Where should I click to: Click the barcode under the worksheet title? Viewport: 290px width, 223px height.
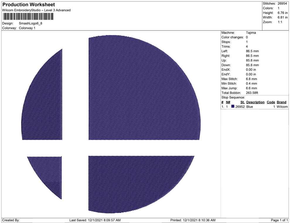(x=28, y=17)
